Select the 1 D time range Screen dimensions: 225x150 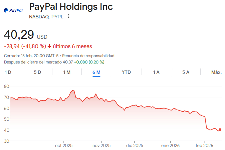click(8, 72)
